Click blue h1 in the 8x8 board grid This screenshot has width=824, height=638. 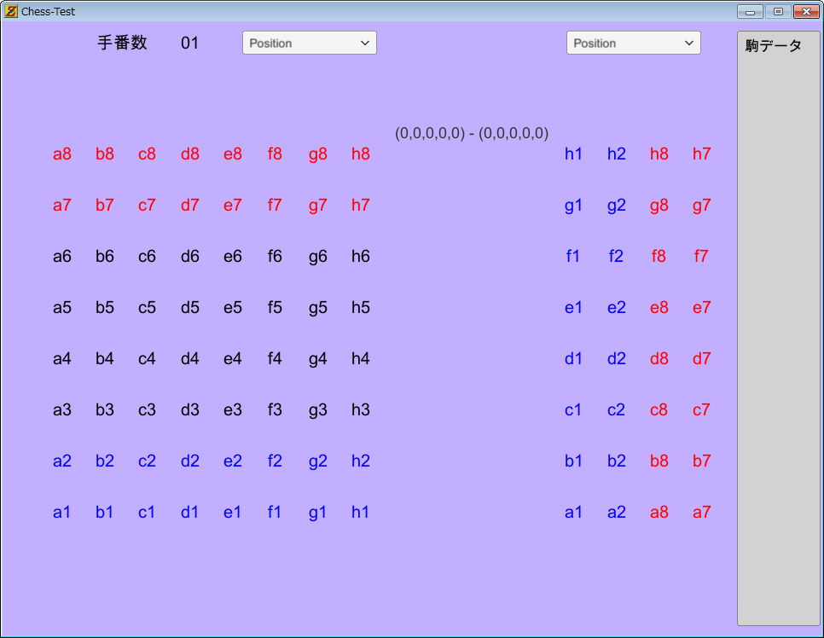click(x=361, y=512)
